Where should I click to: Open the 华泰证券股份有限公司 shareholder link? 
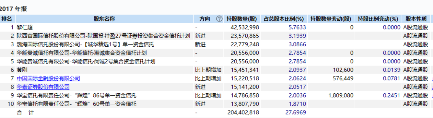point(43,87)
